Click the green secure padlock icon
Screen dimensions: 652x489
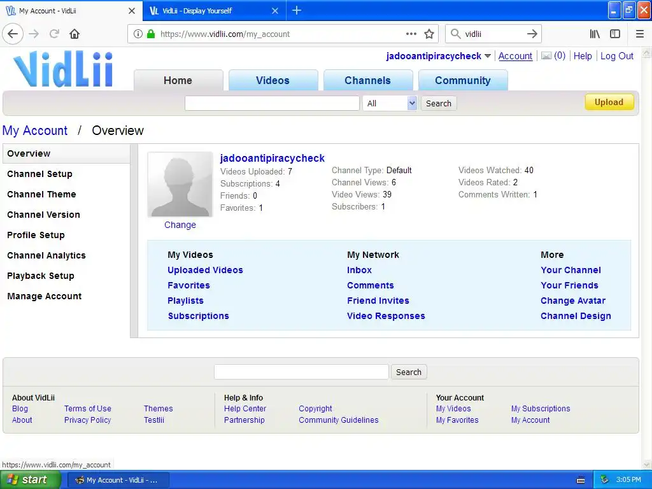click(x=150, y=34)
